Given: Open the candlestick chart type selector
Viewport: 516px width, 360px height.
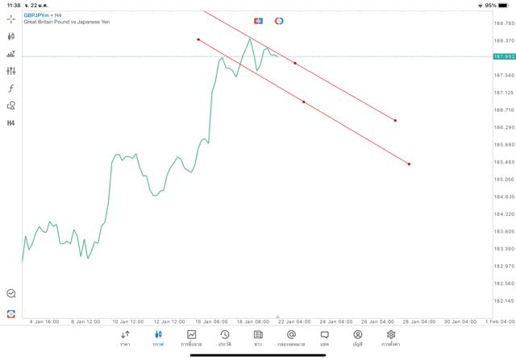Looking at the screenshot, I should coord(11,36).
